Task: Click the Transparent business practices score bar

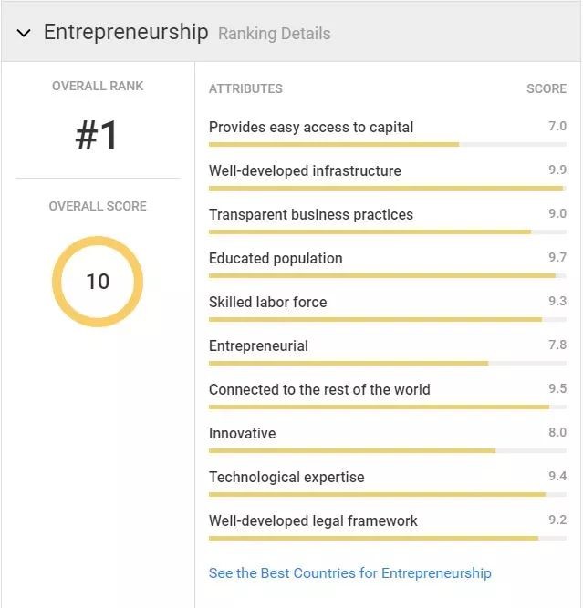Action: [x=387, y=232]
